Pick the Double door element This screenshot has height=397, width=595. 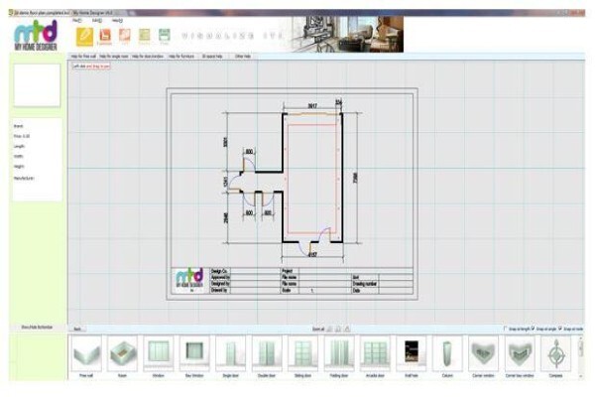(267, 353)
